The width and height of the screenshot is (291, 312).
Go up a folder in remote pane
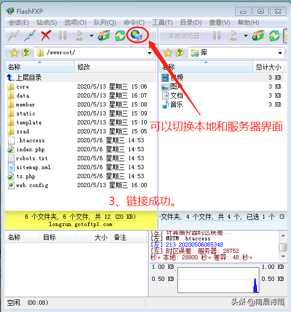point(26,53)
